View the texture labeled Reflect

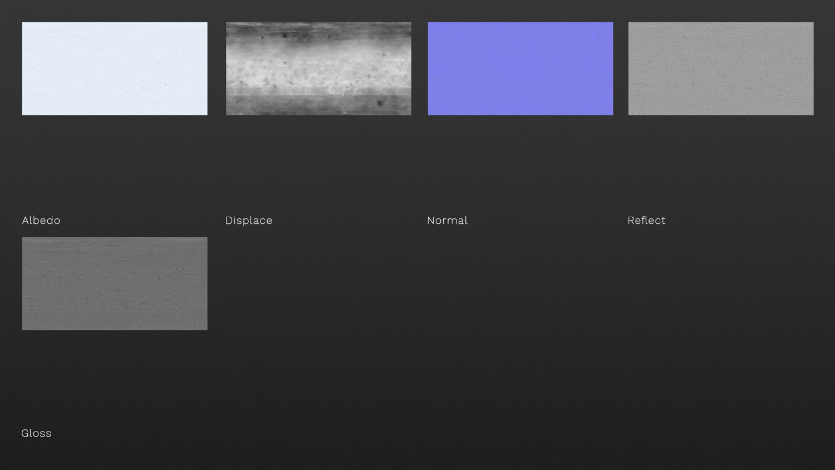(x=721, y=68)
